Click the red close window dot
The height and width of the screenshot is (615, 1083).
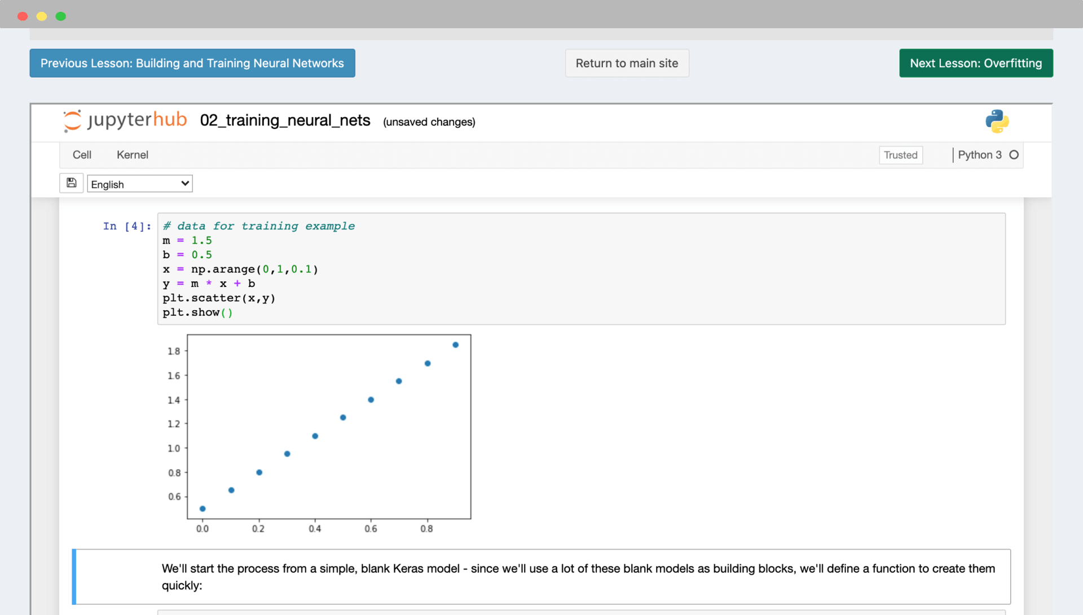click(23, 16)
